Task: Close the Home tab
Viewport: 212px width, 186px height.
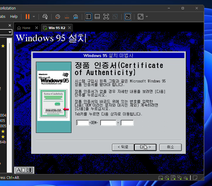Action: click(36, 28)
